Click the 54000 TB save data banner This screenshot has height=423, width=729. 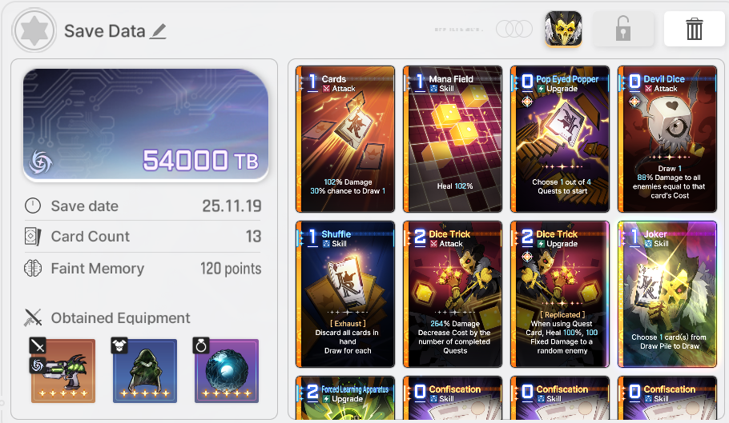pos(146,124)
